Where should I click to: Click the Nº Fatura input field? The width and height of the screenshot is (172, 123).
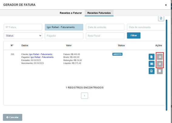23,27
